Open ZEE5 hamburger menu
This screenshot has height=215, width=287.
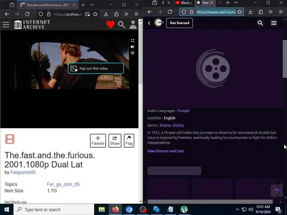[x=274, y=23]
